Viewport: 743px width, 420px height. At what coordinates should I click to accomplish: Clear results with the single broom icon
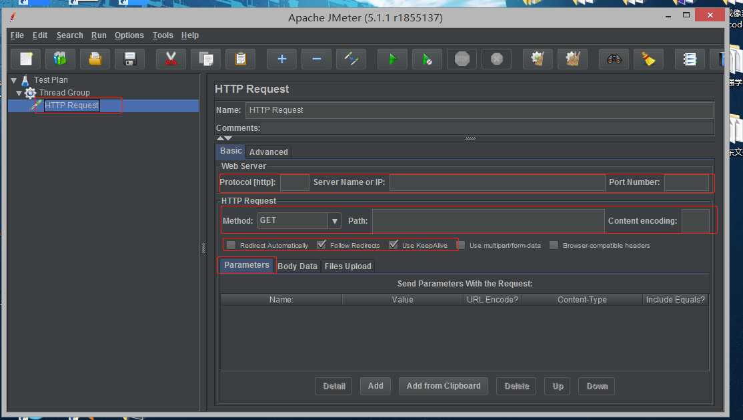point(538,59)
